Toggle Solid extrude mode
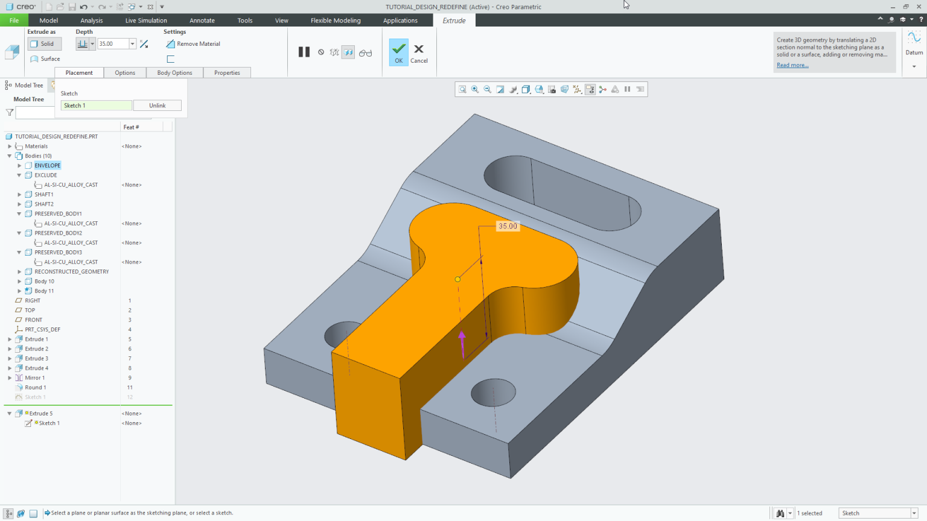This screenshot has width=927, height=521. coord(44,43)
